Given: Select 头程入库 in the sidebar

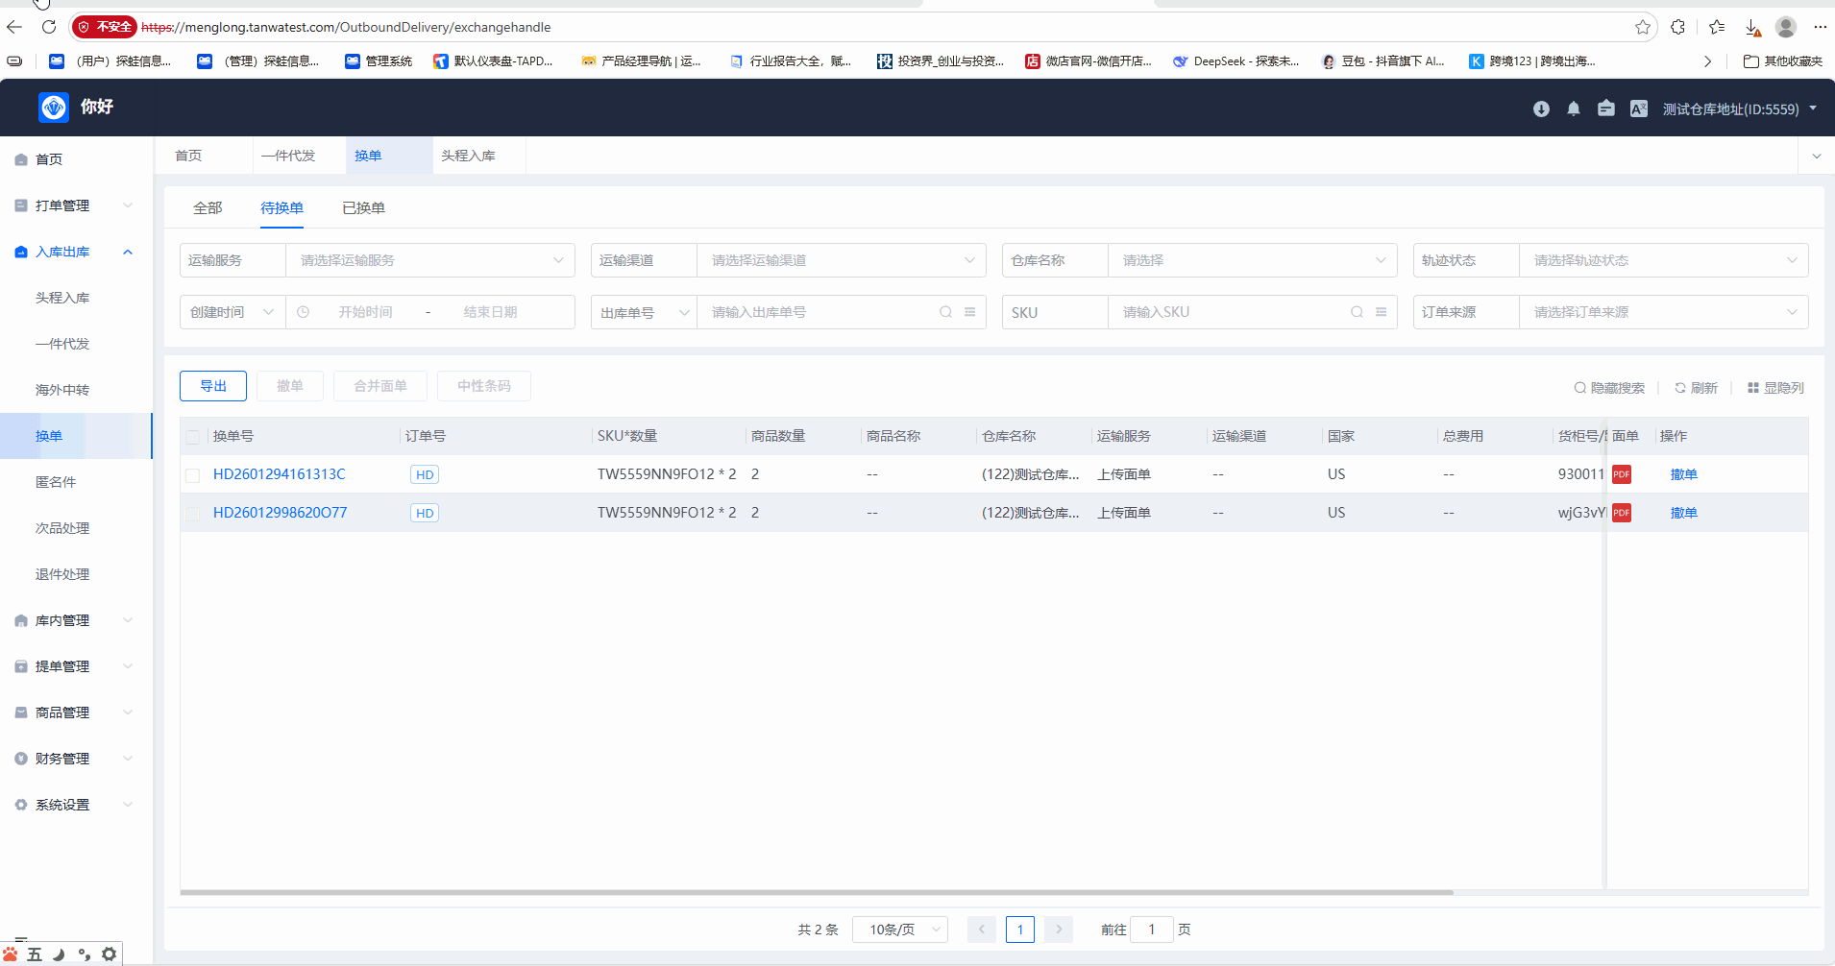Looking at the screenshot, I should pyautogui.click(x=62, y=298).
